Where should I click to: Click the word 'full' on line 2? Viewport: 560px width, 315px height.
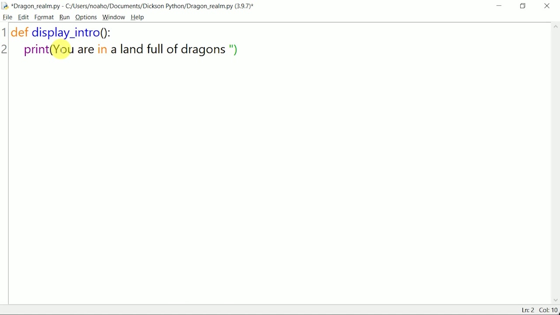click(x=155, y=49)
